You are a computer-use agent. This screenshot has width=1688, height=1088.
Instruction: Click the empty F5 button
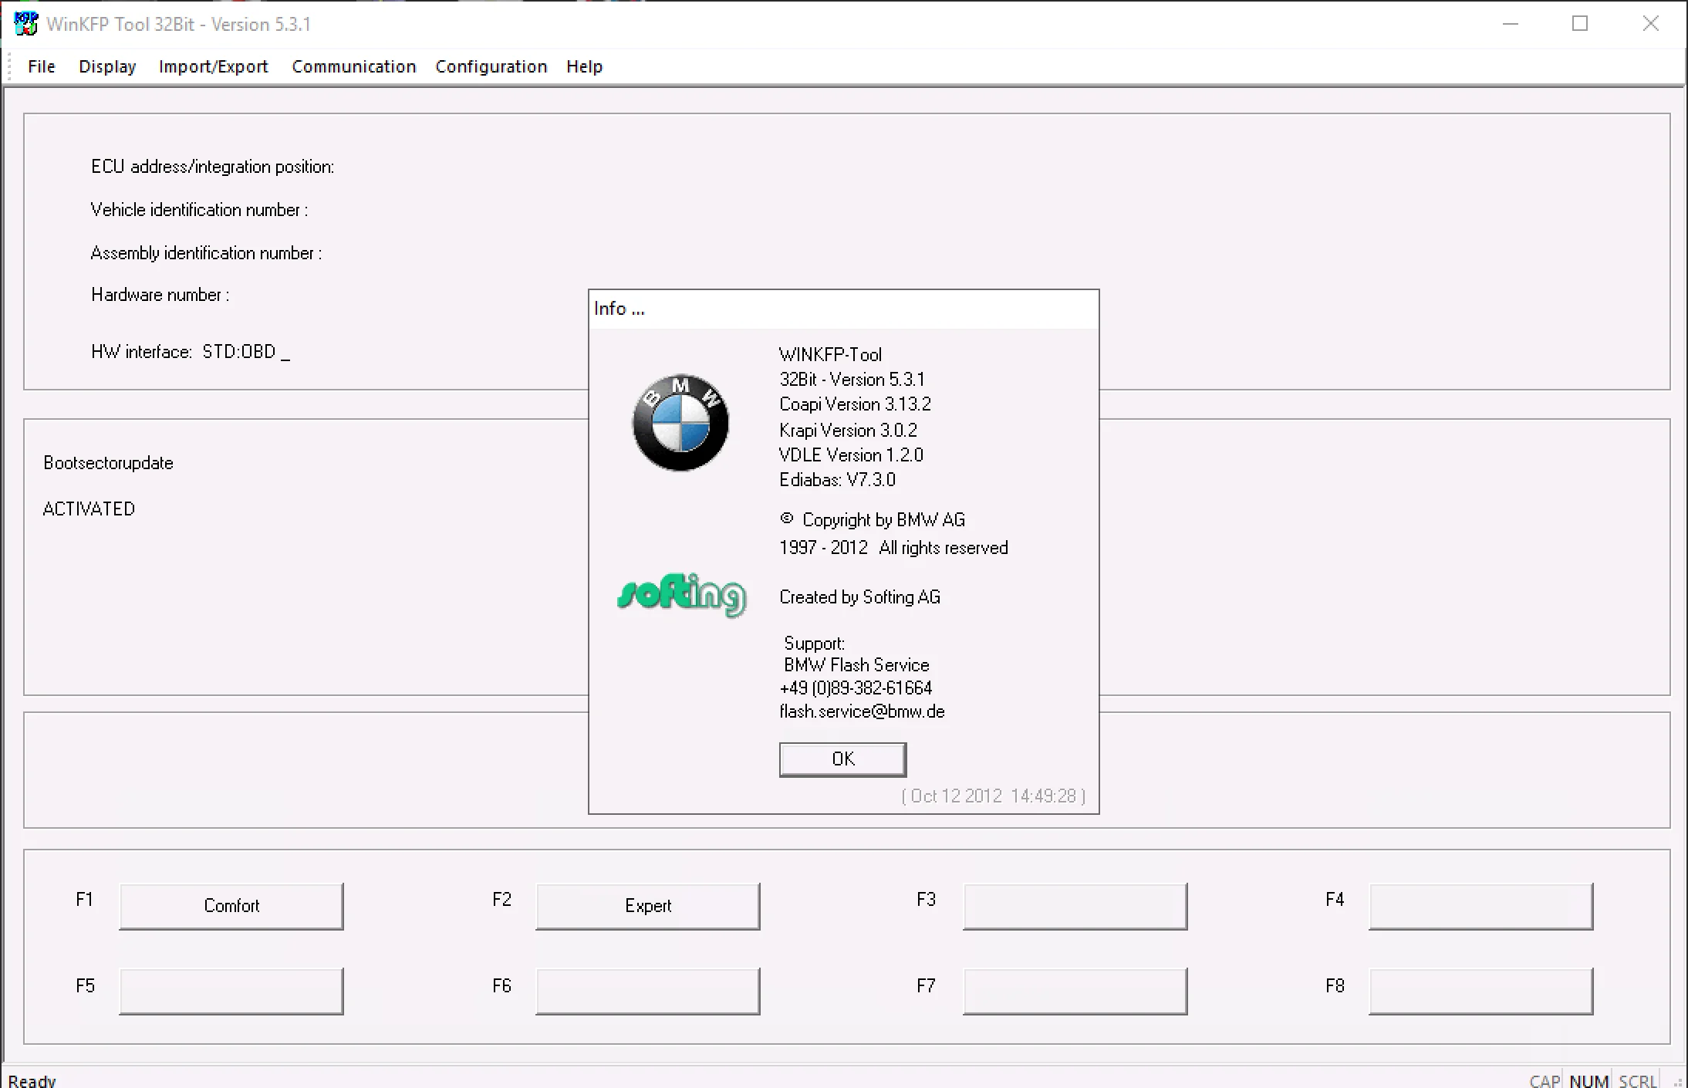(x=231, y=991)
